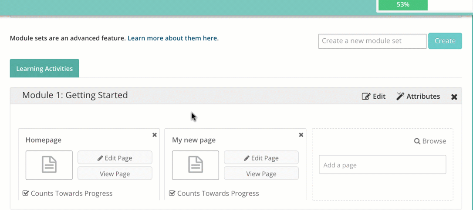
Task: Open Attributes for Module 1
Action: (x=418, y=97)
